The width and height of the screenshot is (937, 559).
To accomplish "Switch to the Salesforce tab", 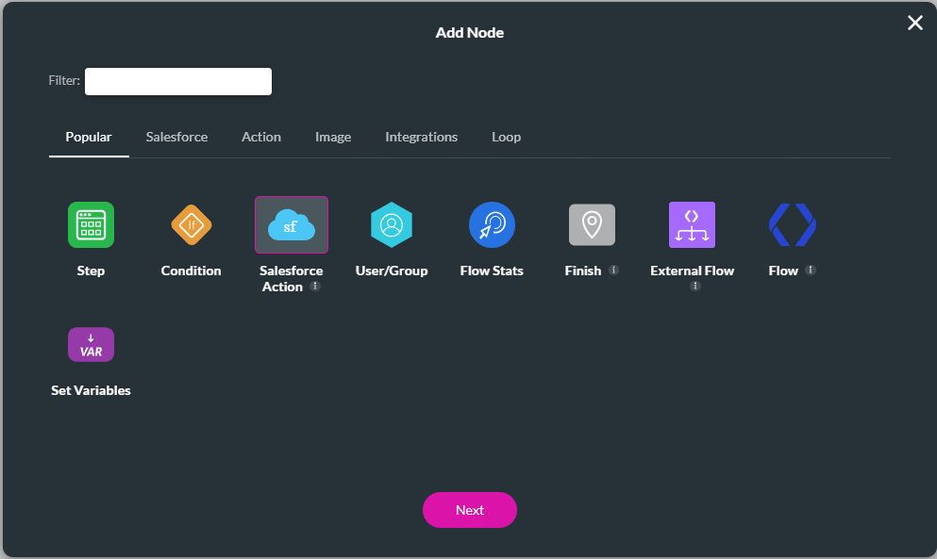I will (x=176, y=137).
